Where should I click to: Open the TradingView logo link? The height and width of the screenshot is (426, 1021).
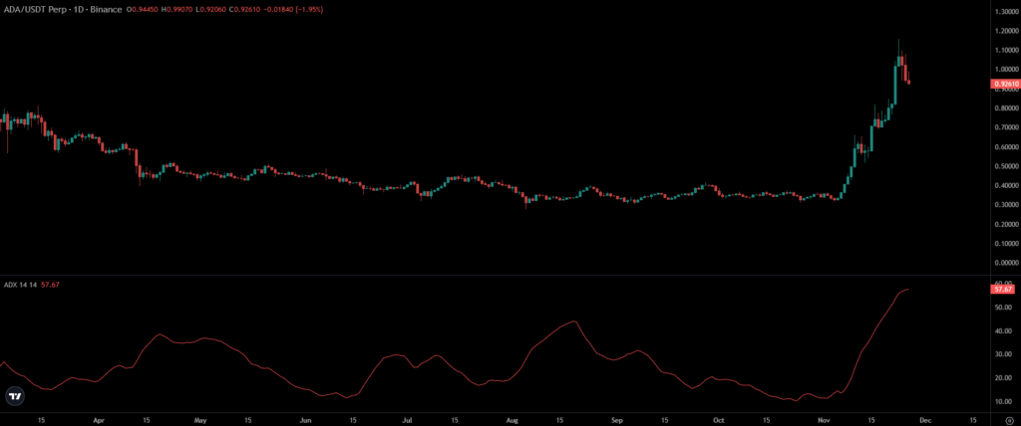pyautogui.click(x=14, y=396)
